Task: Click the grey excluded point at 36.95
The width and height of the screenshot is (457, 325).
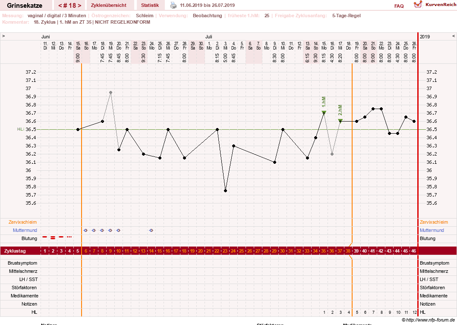Action: click(x=111, y=93)
